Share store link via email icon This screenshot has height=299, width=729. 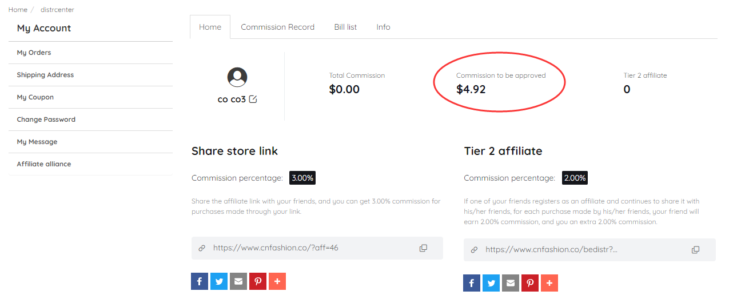(x=238, y=281)
